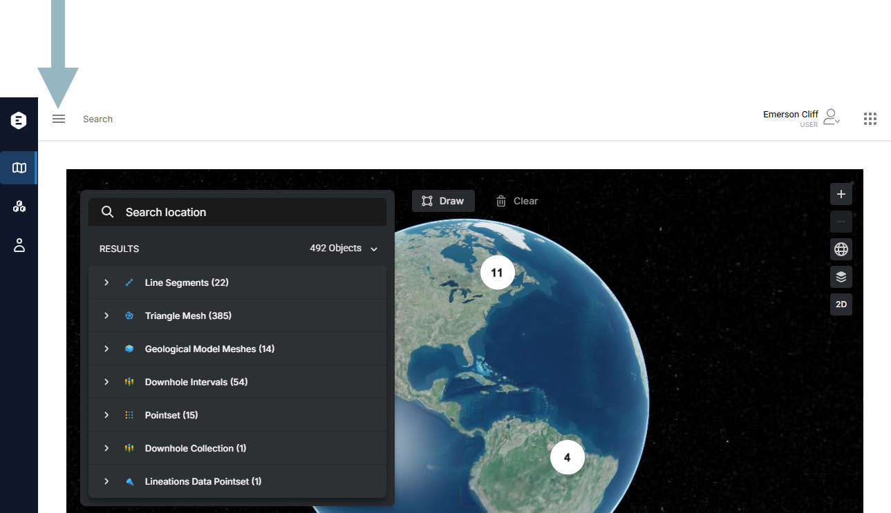Expand the Downhole Collection (1) group
891x513 pixels.
pos(106,448)
